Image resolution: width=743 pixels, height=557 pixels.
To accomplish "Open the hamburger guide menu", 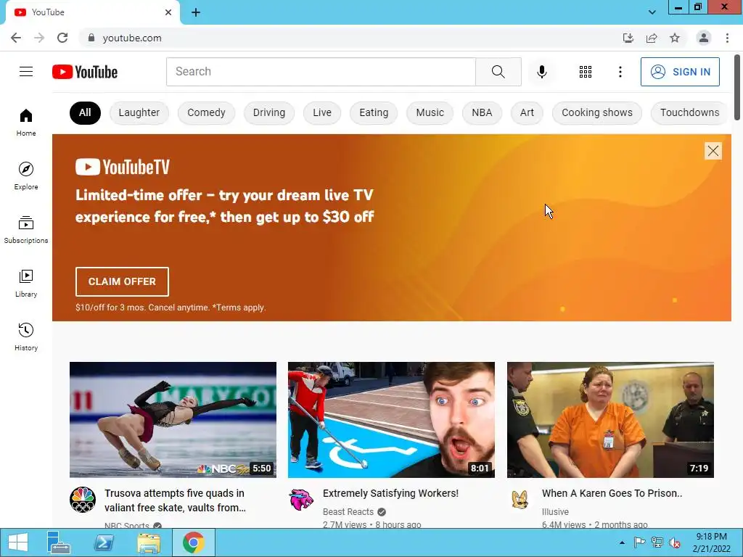I will [26, 72].
